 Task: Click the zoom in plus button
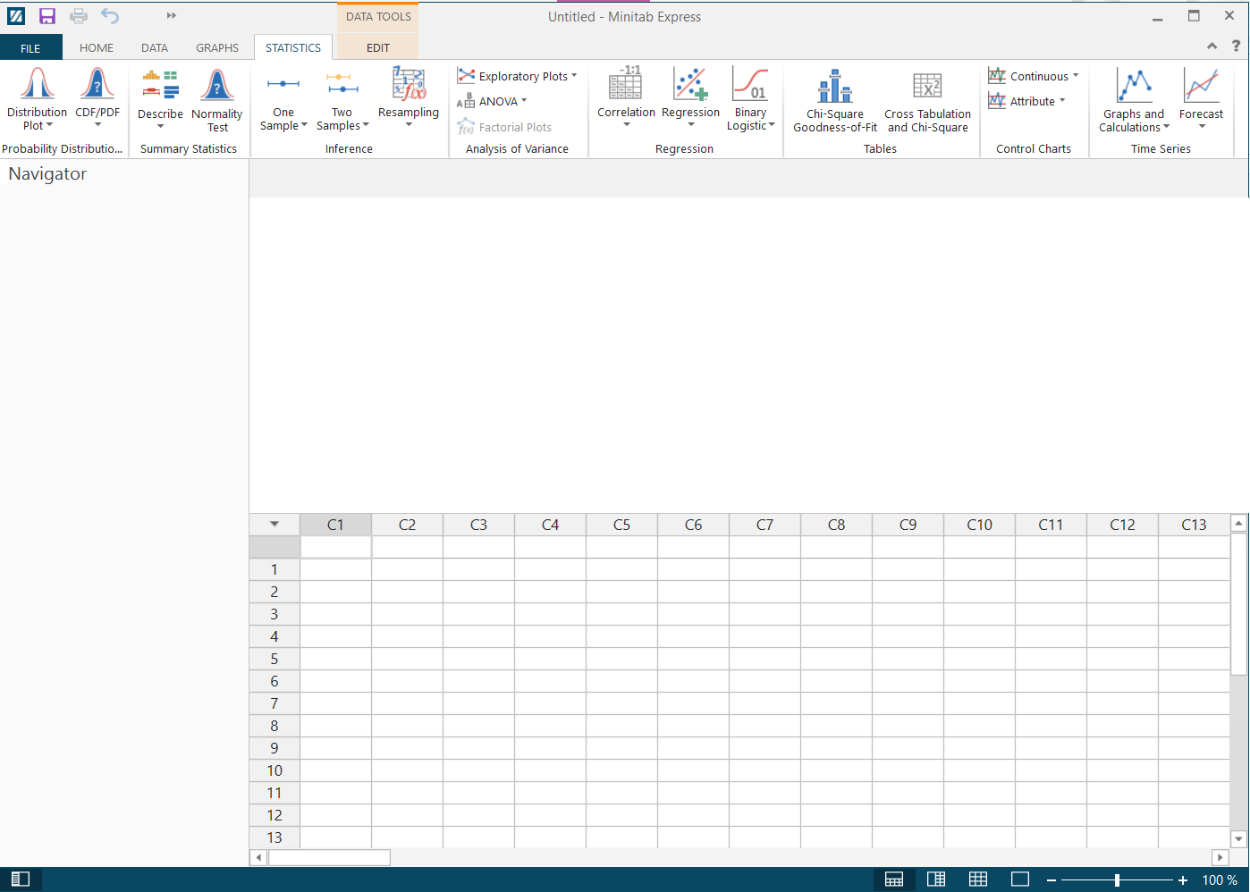tap(1182, 880)
